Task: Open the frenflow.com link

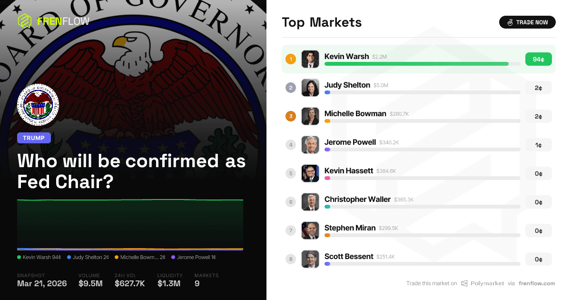Action: tap(537, 283)
